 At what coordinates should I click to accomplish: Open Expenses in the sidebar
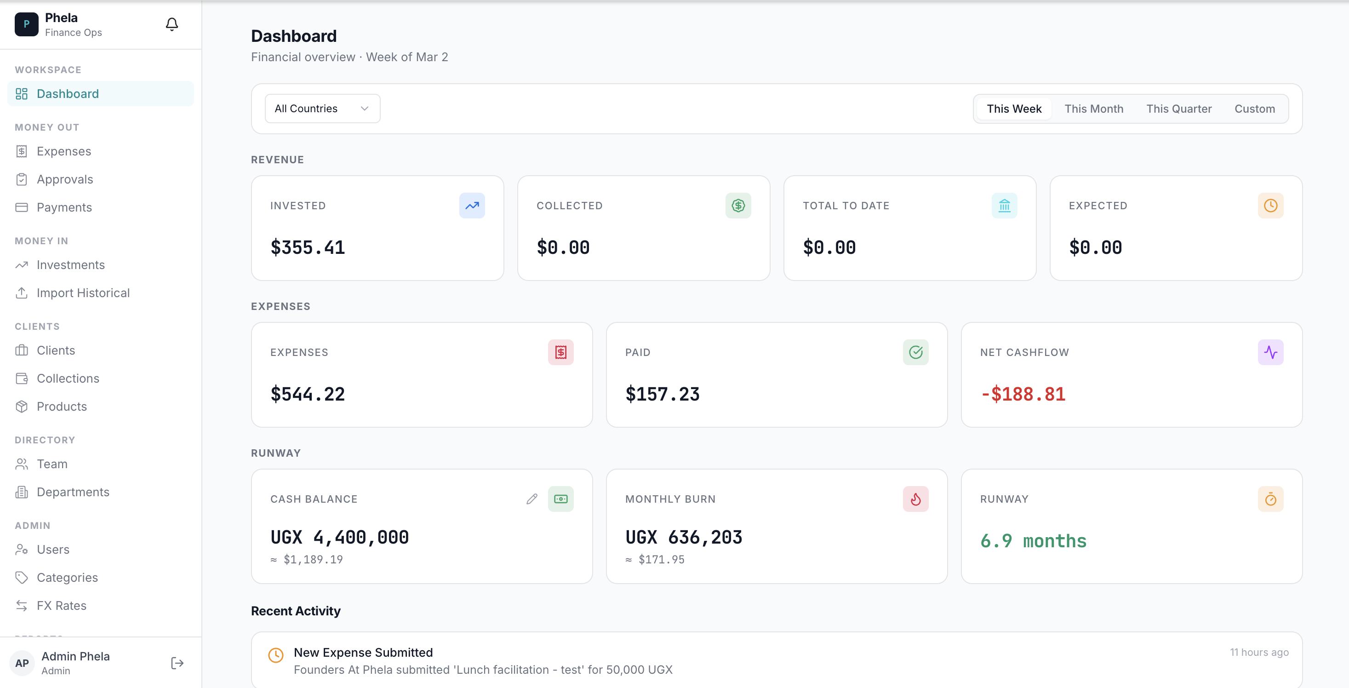point(64,151)
